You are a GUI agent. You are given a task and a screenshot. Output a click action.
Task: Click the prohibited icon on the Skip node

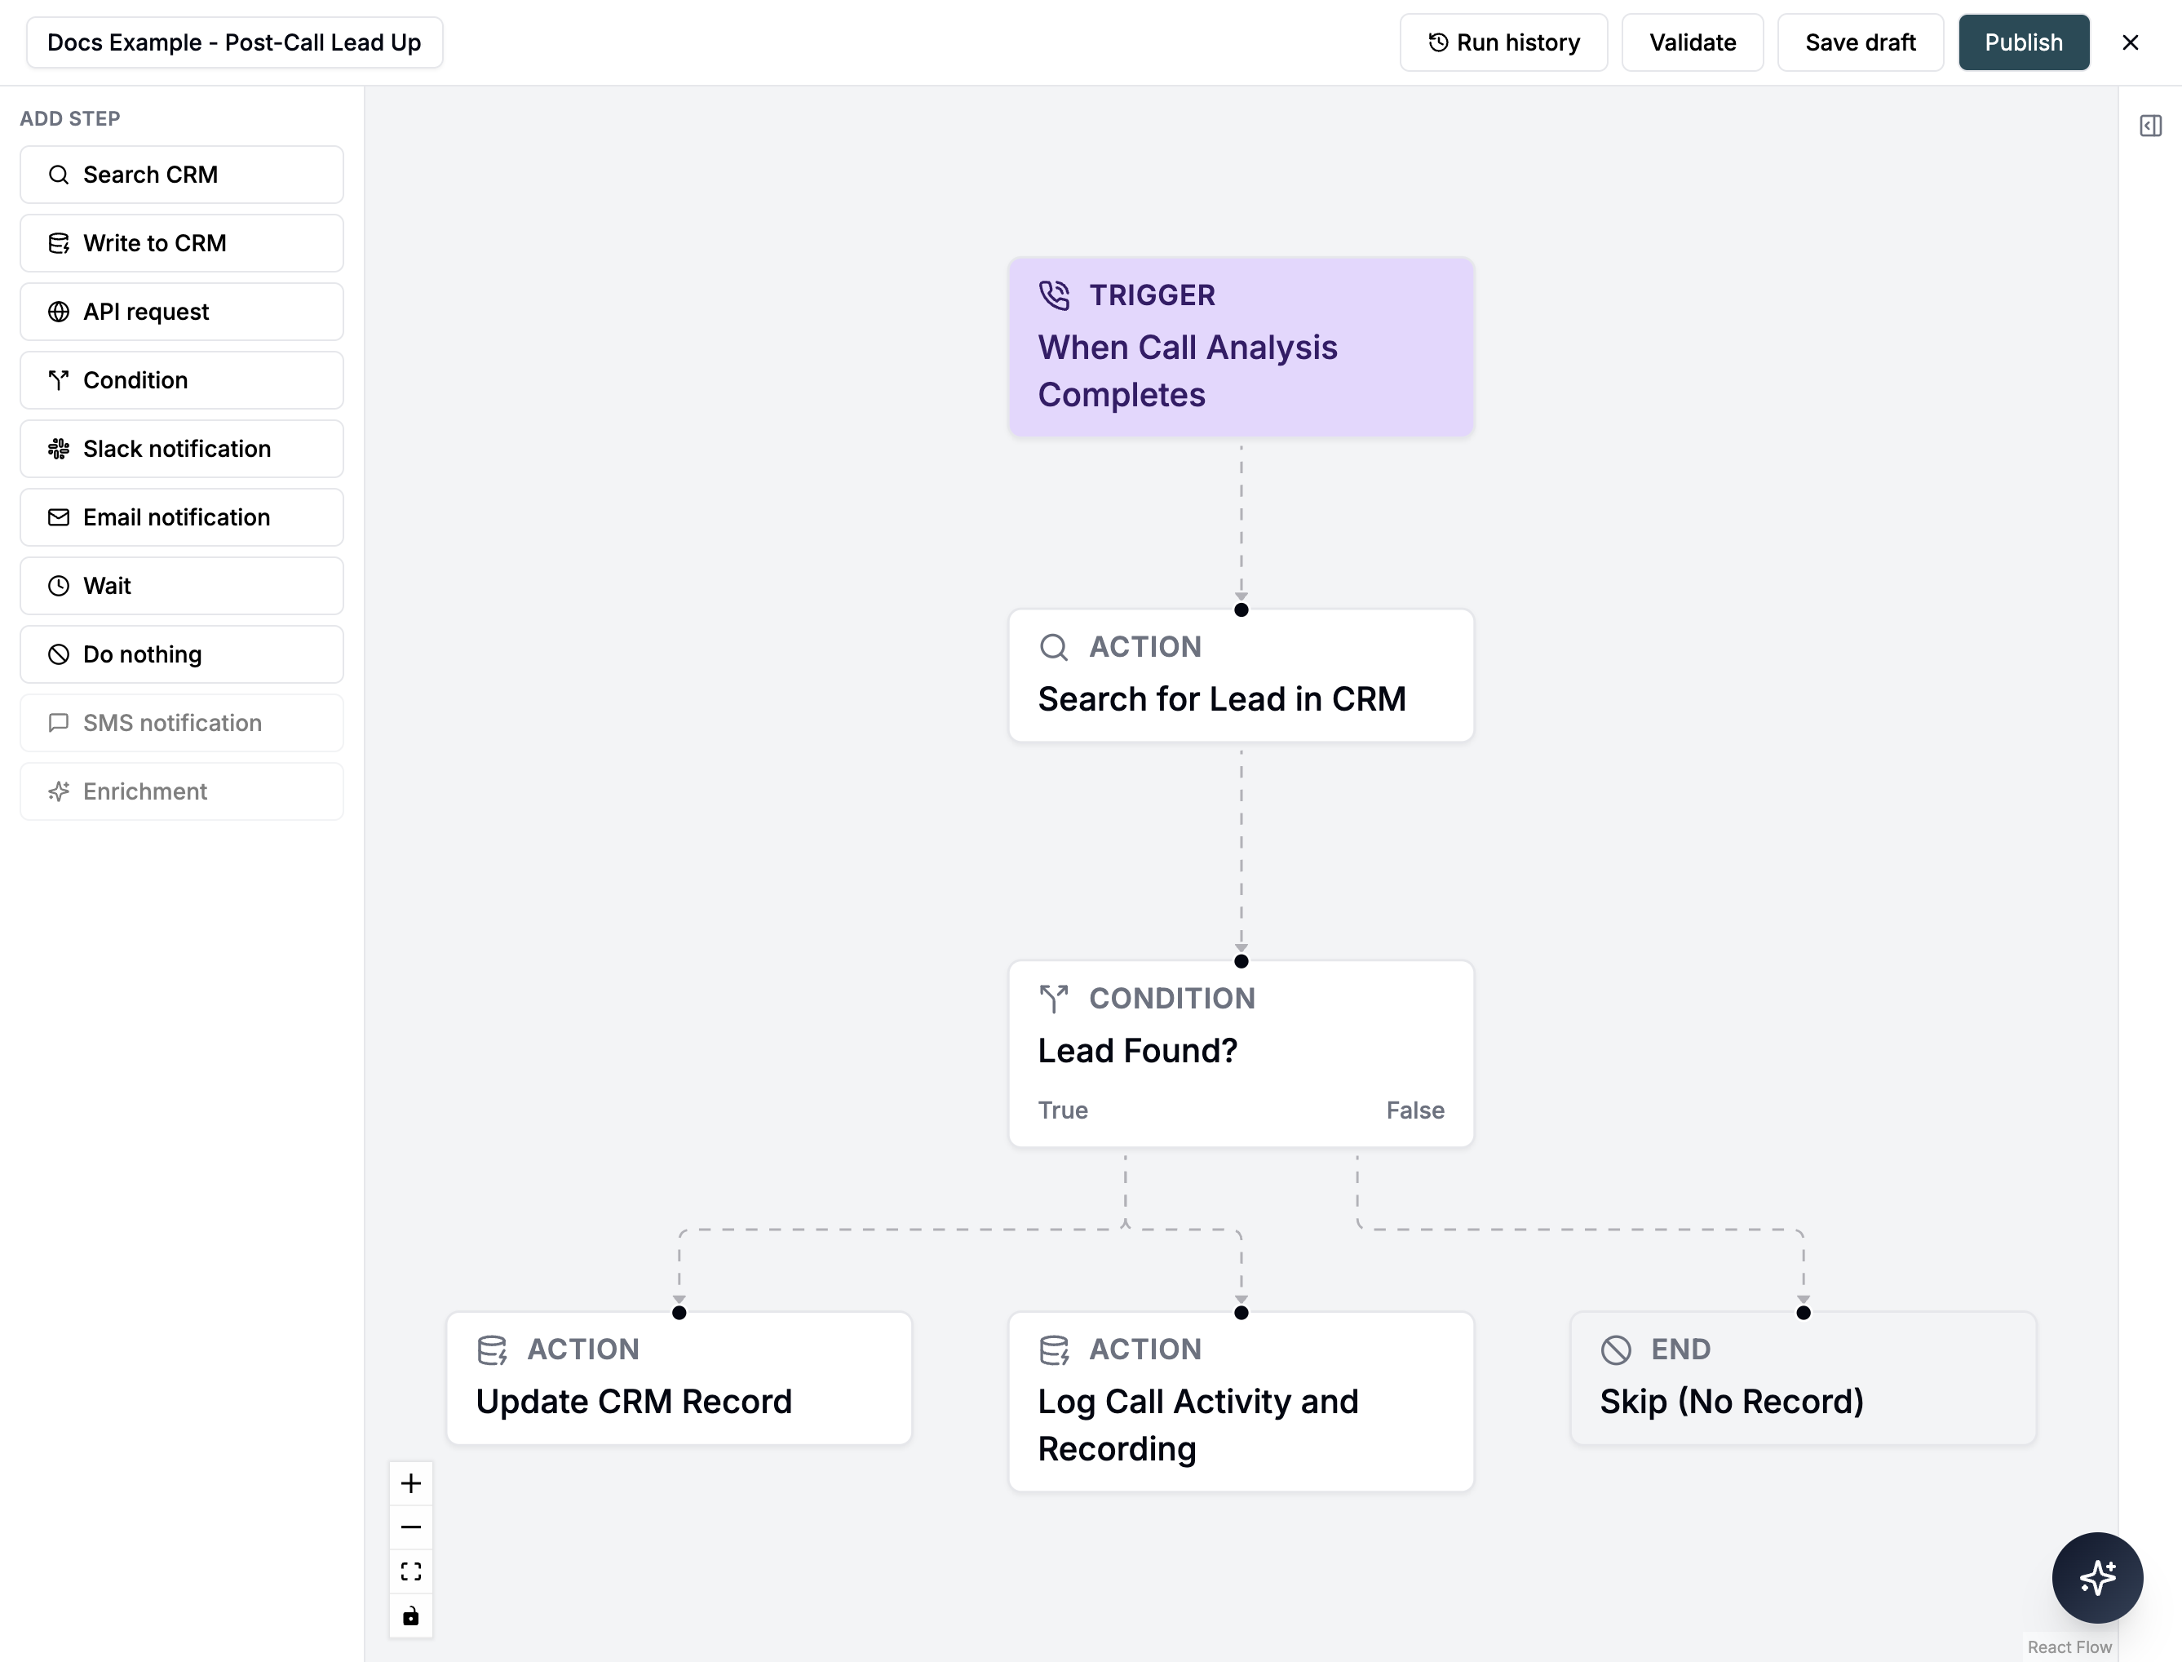[1616, 1350]
